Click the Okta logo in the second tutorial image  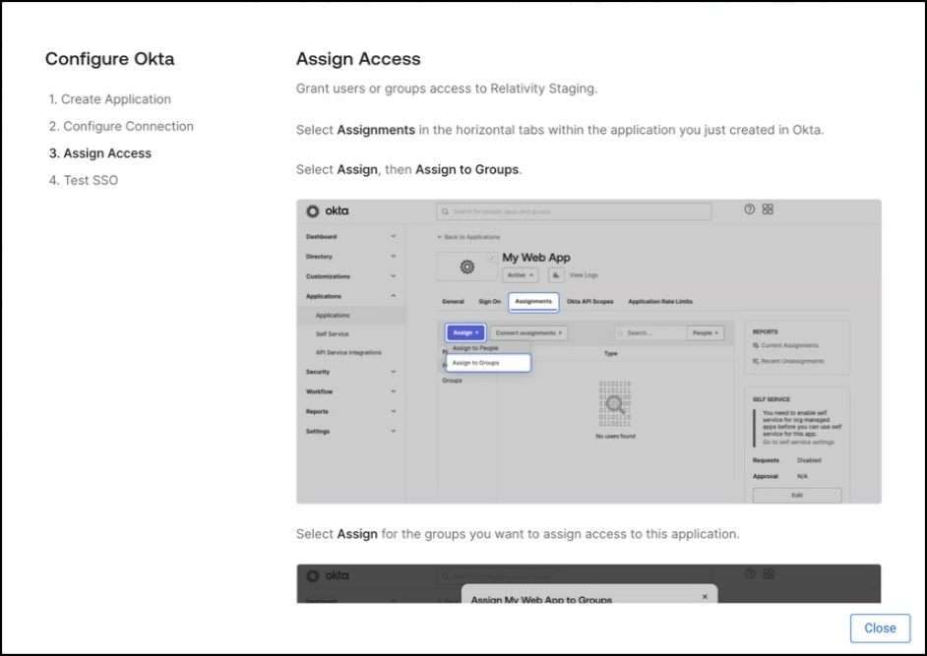point(327,575)
